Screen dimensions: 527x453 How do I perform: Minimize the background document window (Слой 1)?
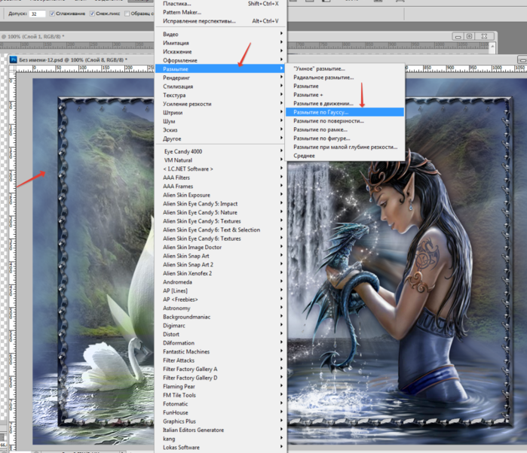coord(458,36)
